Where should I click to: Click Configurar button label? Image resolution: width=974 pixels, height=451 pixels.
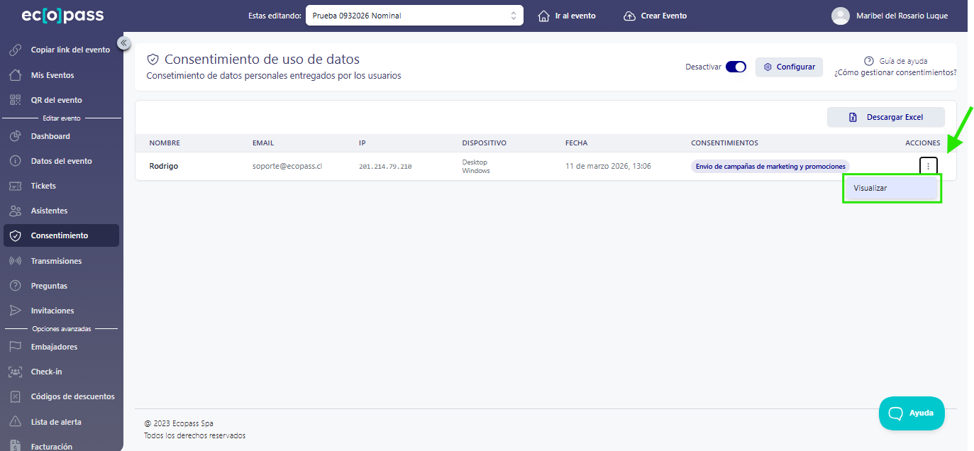coord(796,67)
